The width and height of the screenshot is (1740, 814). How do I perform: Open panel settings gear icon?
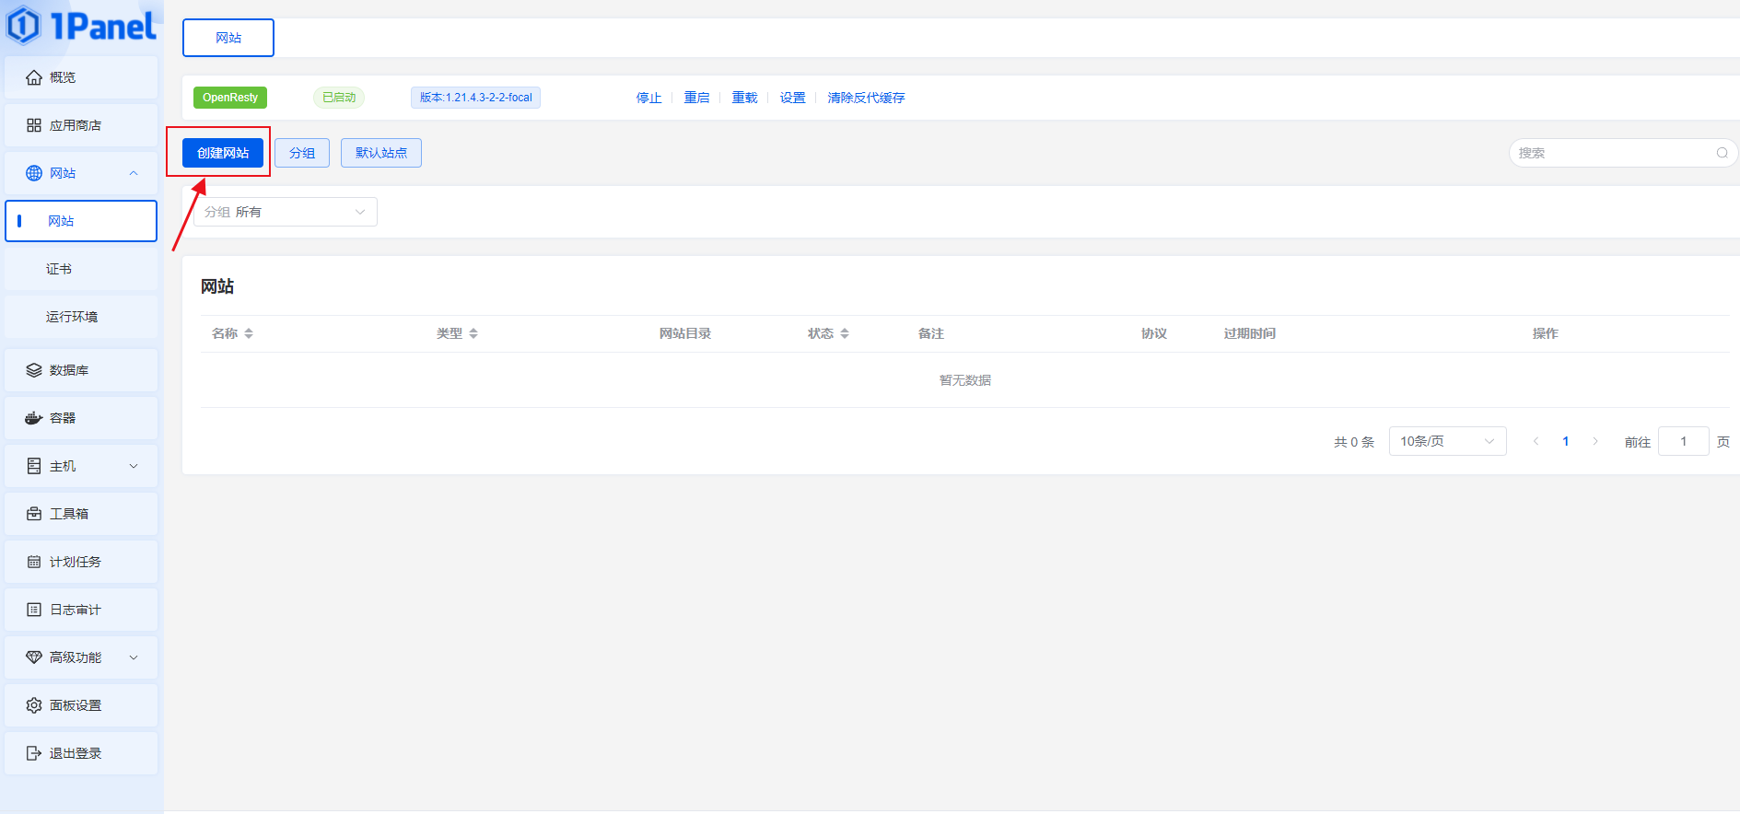pos(34,705)
